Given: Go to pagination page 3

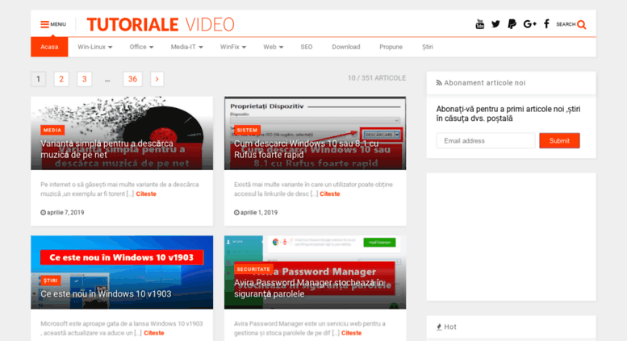Looking at the screenshot, I should [85, 79].
